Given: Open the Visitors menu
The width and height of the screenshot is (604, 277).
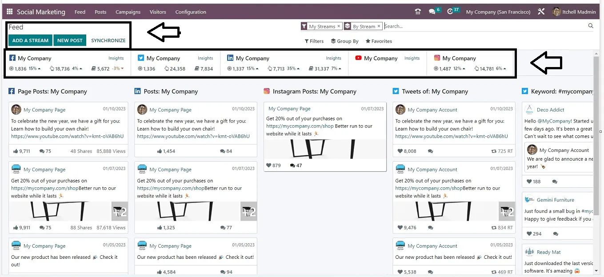Looking at the screenshot, I should 158,12.
